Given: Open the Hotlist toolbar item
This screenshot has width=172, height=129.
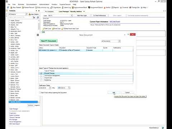Looking at the screenshot, I should (107, 8).
